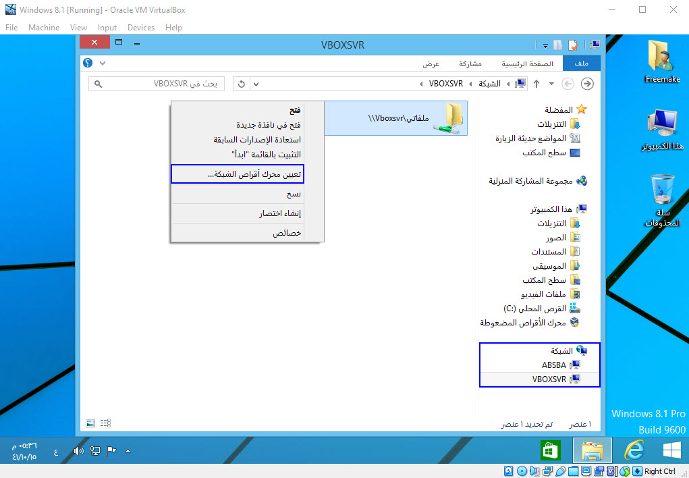Open Internet Explorer from the taskbar
689x478 pixels.
pyautogui.click(x=634, y=450)
